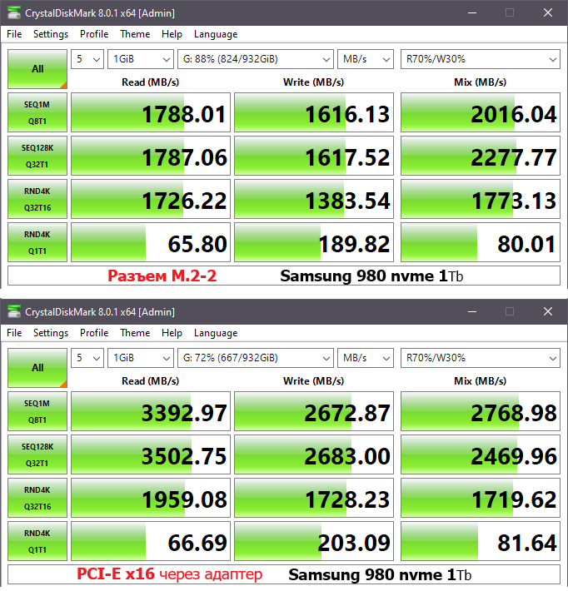Screen dimensions: 568x591
Task: Open R70%/W30% mix ratio dropdown in bottom window
Action: (481, 358)
